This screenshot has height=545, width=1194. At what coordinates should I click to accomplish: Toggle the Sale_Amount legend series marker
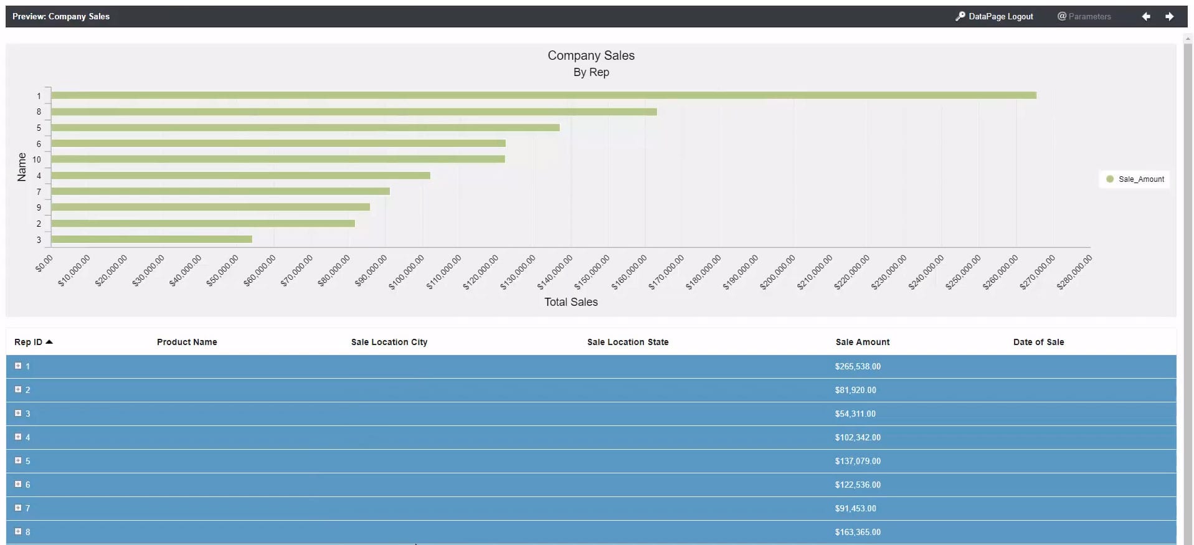click(x=1109, y=179)
